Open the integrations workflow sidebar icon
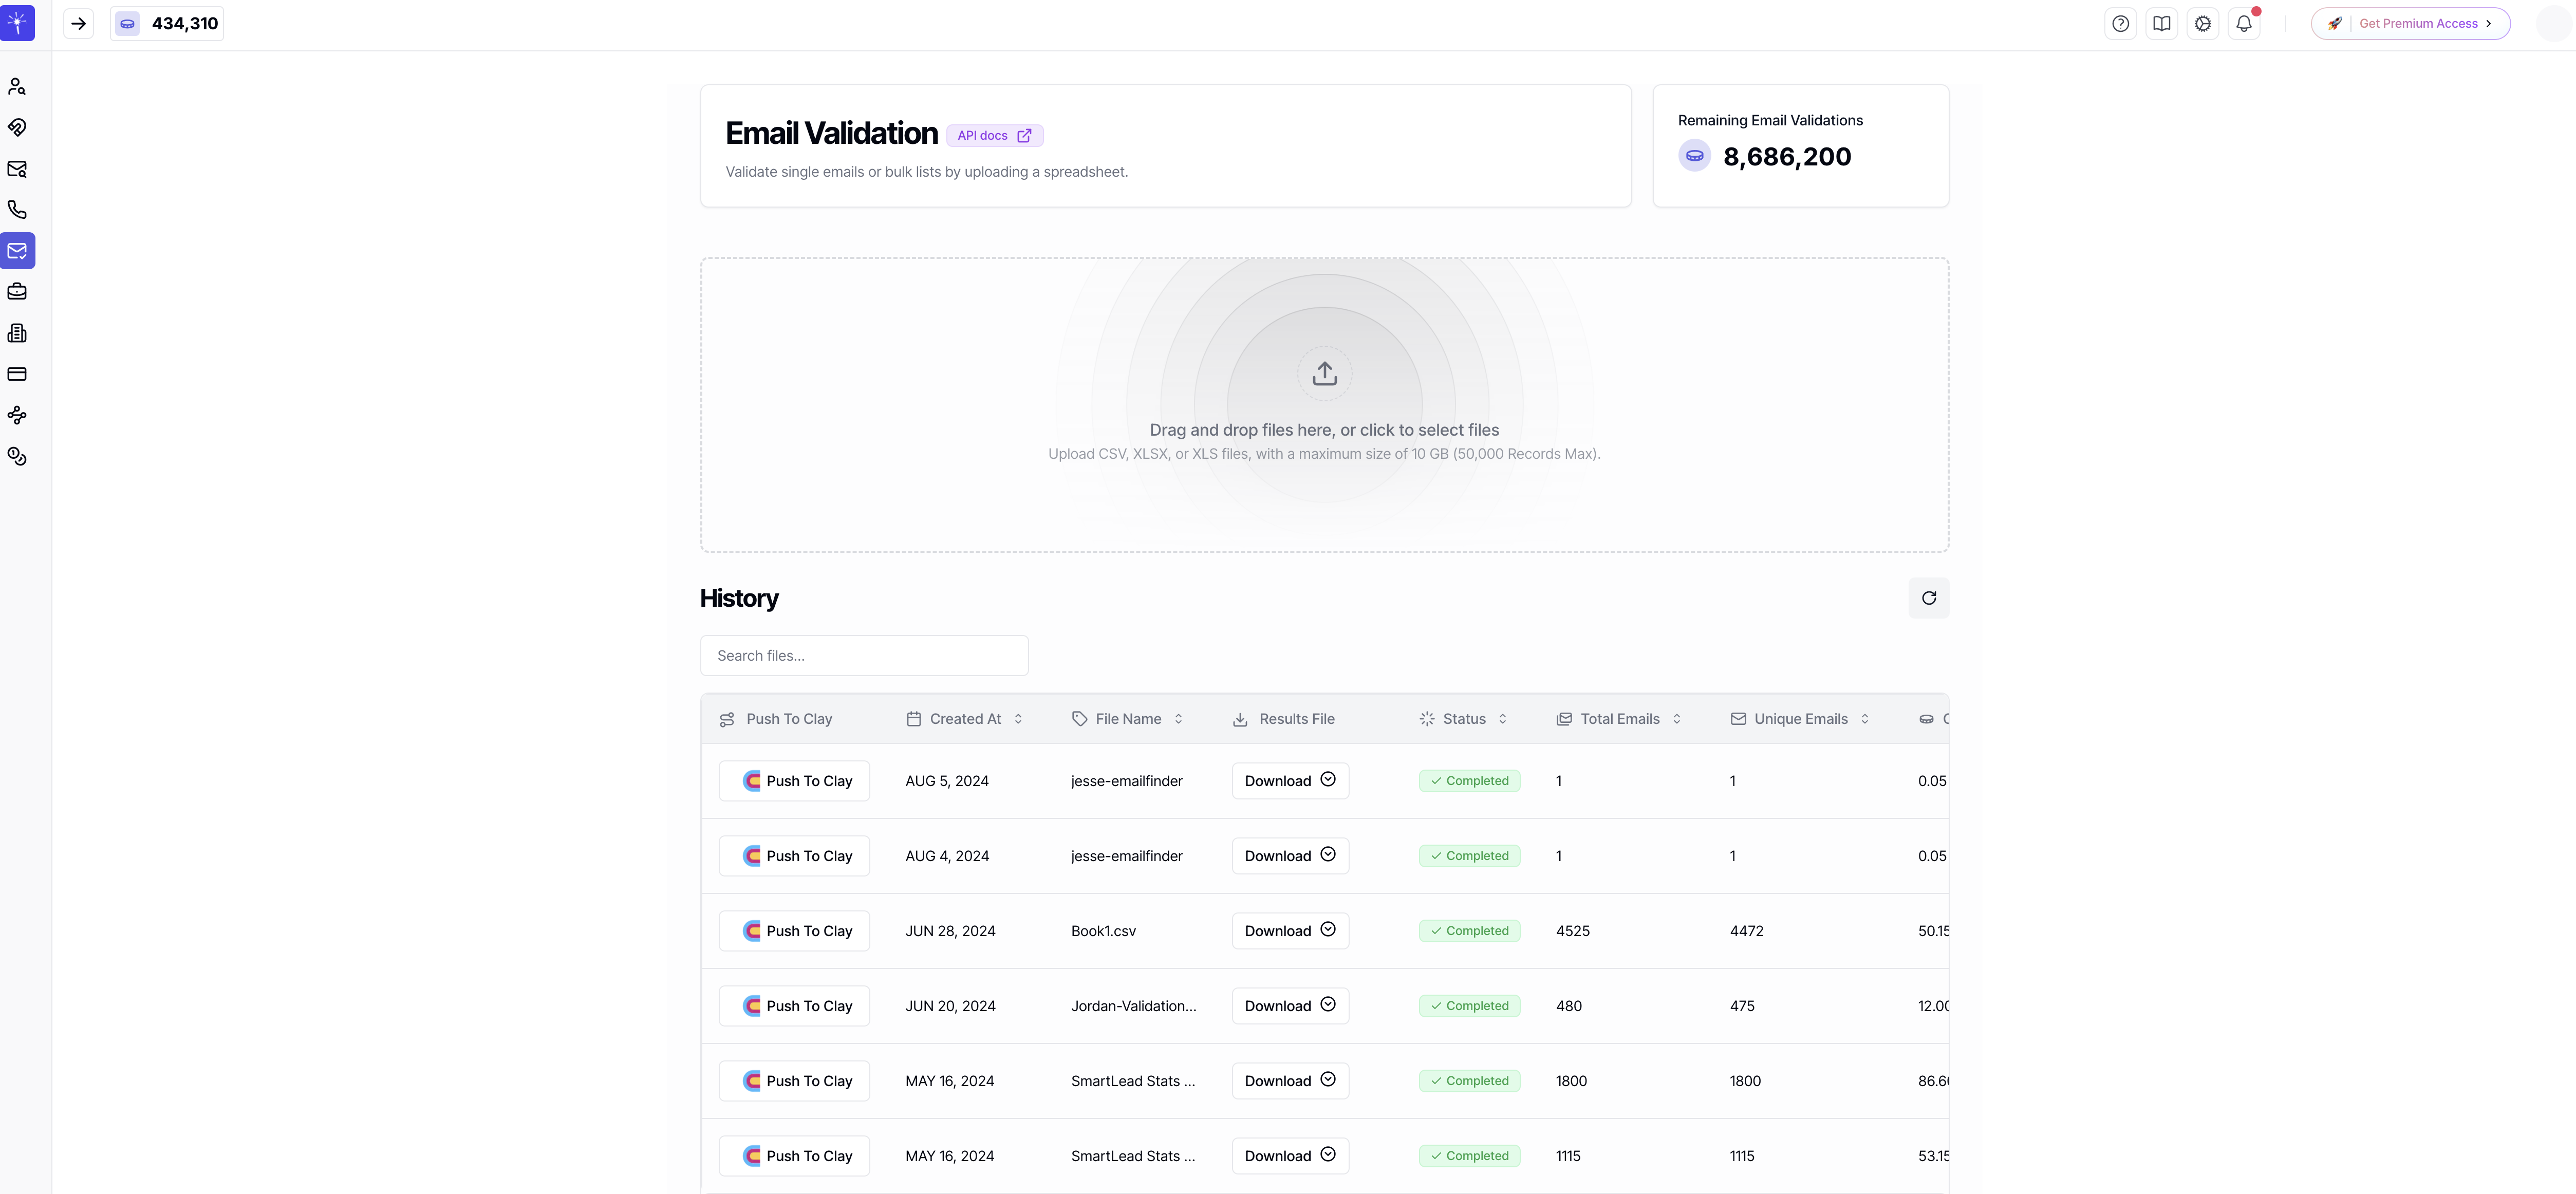This screenshot has width=2576, height=1194. 17,415
